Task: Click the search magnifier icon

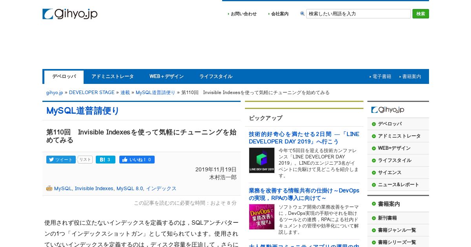Action: (x=302, y=14)
